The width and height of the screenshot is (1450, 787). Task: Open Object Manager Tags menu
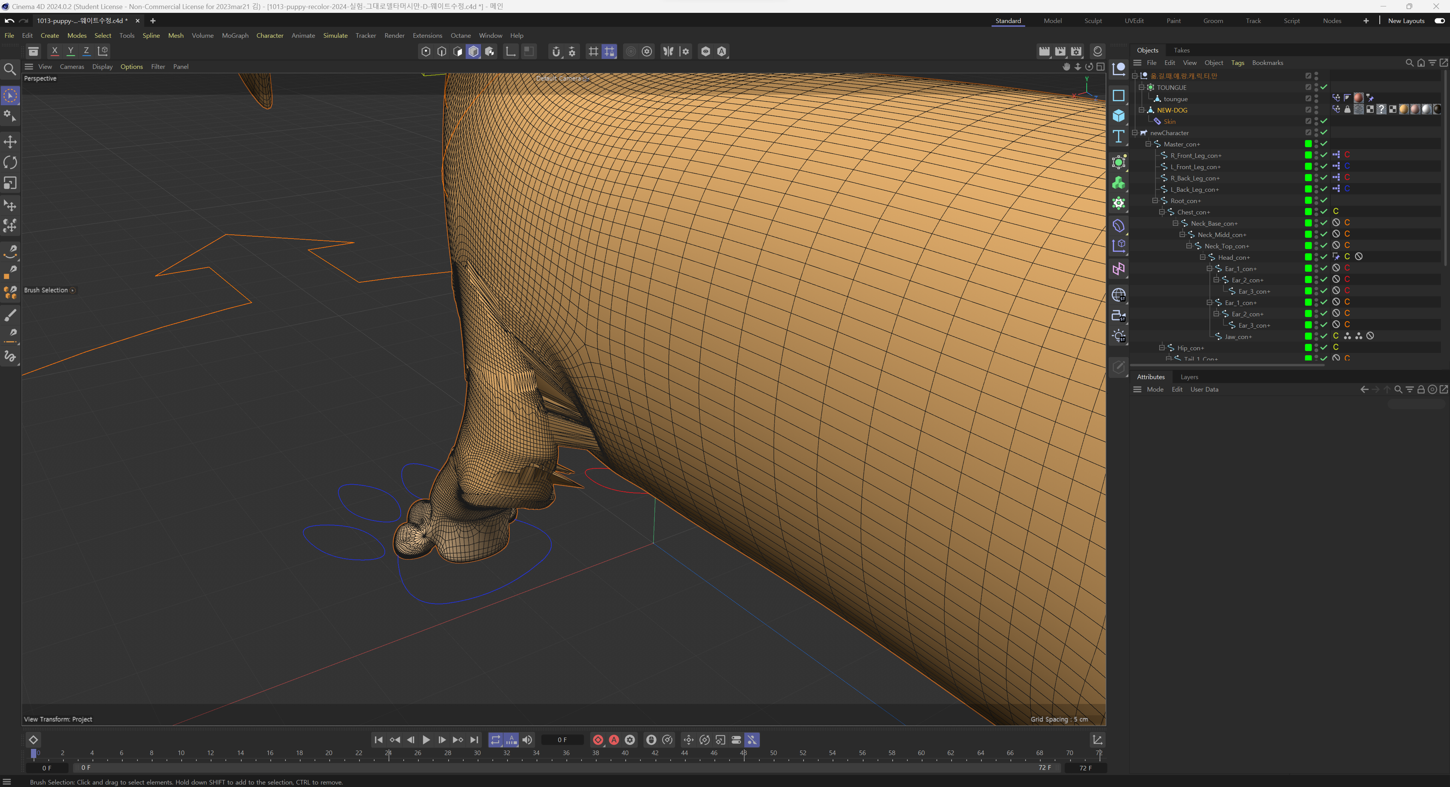(x=1237, y=62)
